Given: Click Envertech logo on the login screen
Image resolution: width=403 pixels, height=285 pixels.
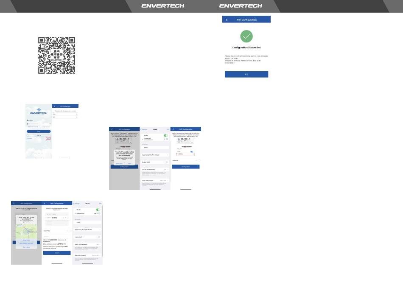Looking at the screenshot, I should [39, 112].
